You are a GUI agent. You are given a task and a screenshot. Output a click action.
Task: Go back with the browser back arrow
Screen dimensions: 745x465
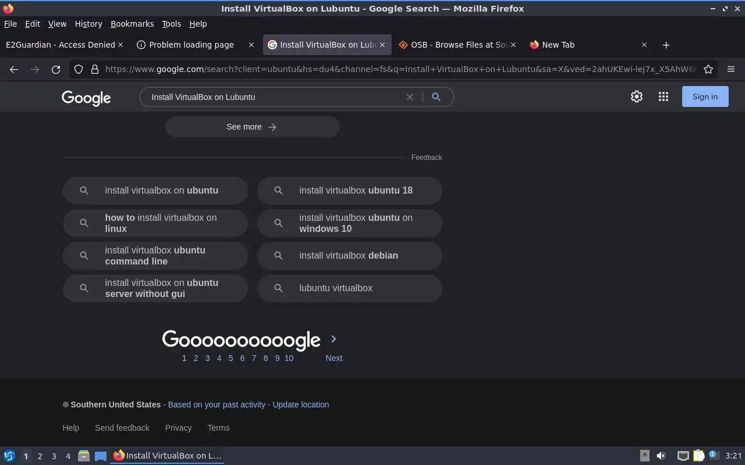click(14, 69)
